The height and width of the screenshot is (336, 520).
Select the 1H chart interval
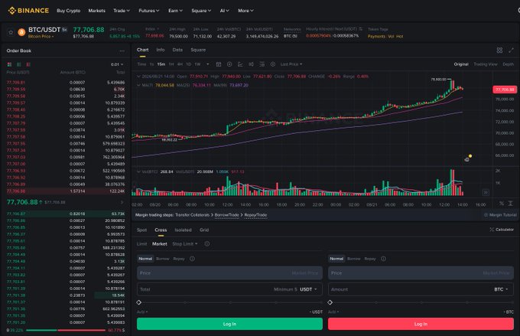click(171, 64)
